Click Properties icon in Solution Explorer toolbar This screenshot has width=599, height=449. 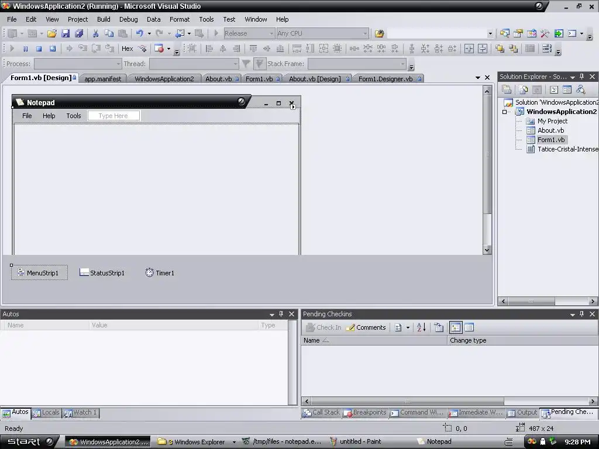pyautogui.click(x=507, y=89)
